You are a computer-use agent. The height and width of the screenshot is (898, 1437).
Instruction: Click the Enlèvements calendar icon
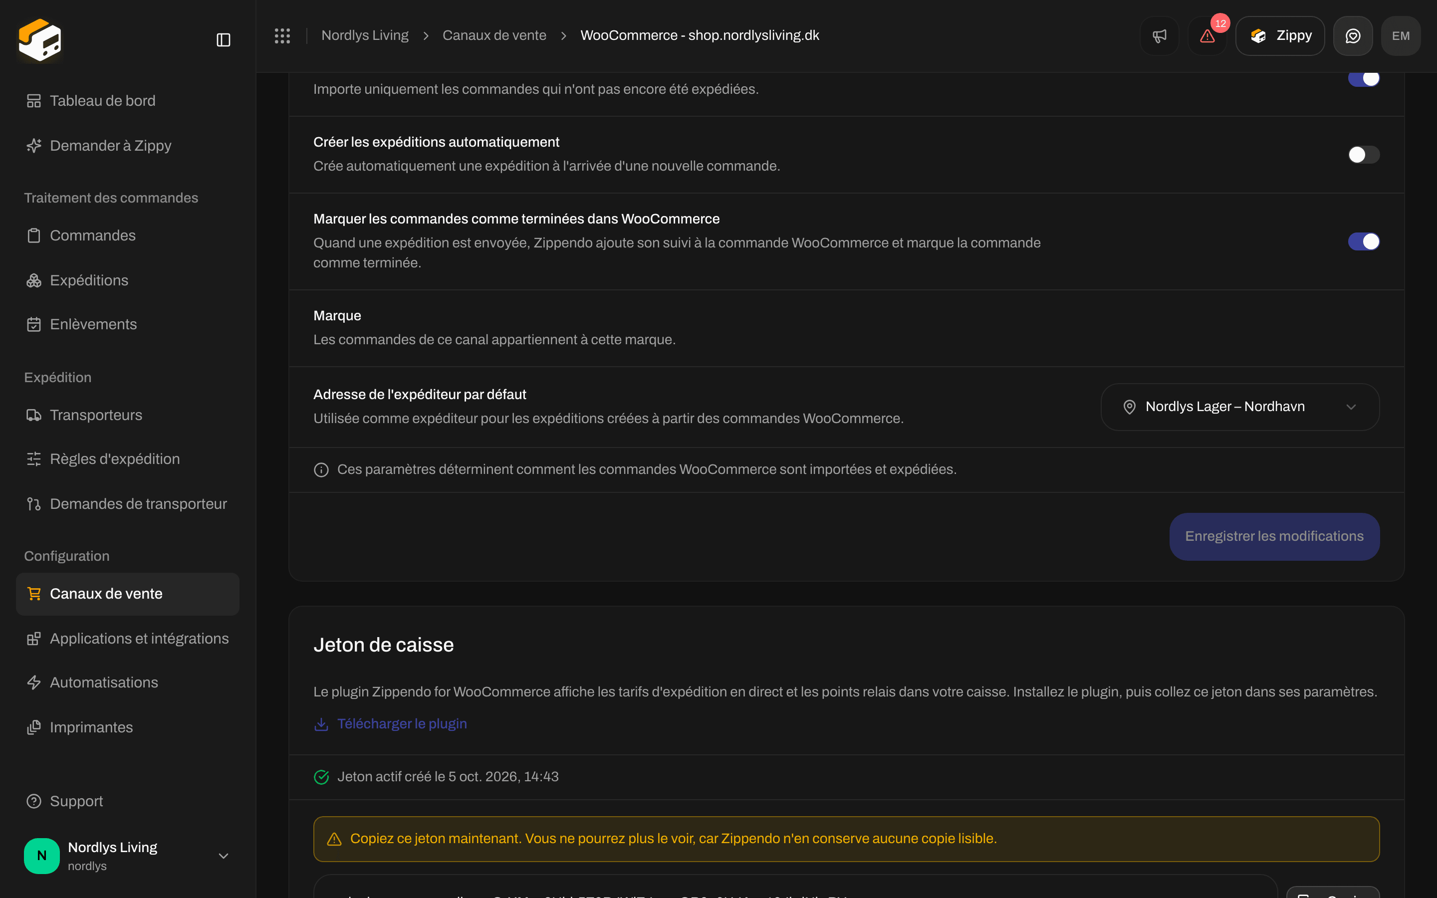(34, 324)
